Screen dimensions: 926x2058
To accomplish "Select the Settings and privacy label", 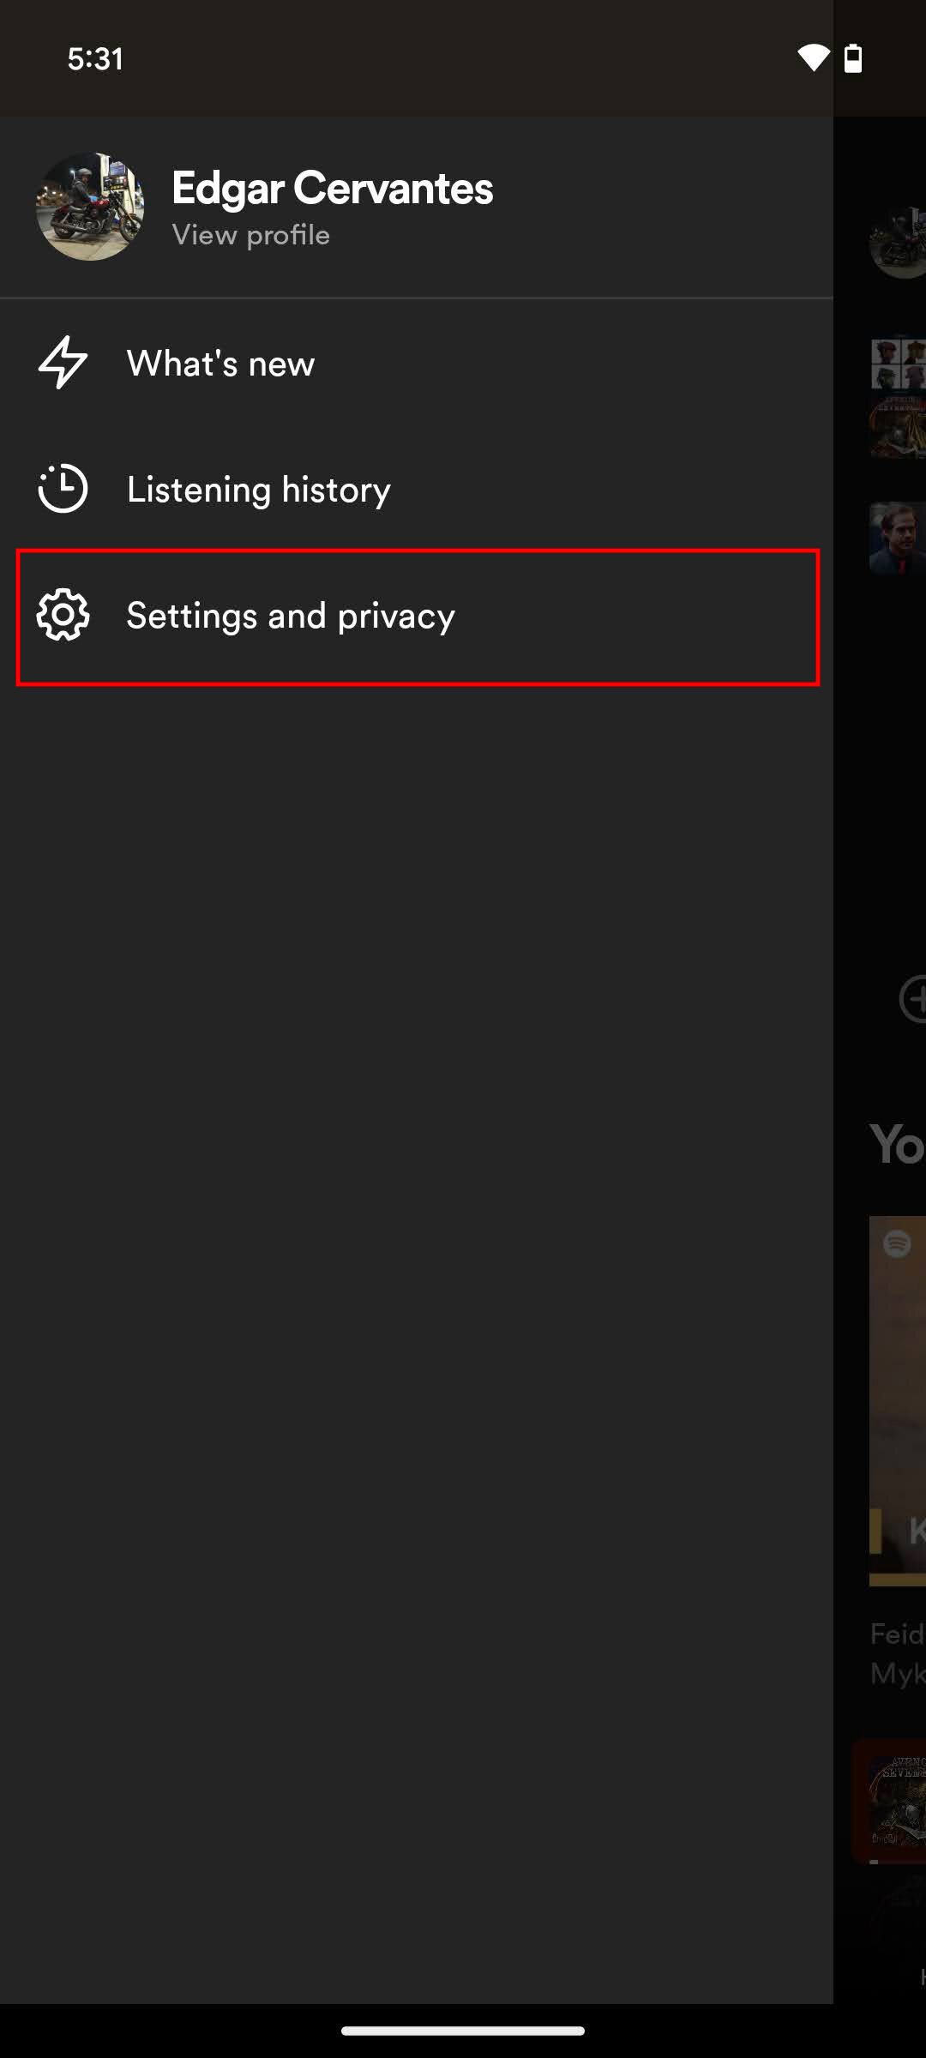I will pos(291,616).
